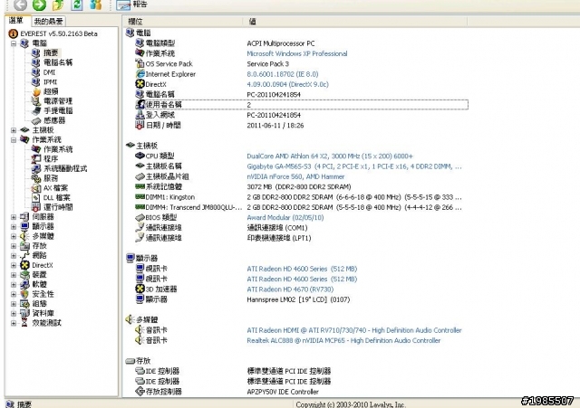The height and width of the screenshot is (408, 580).
Task: Open Award Modular BIOS link
Action: [x=285, y=217]
